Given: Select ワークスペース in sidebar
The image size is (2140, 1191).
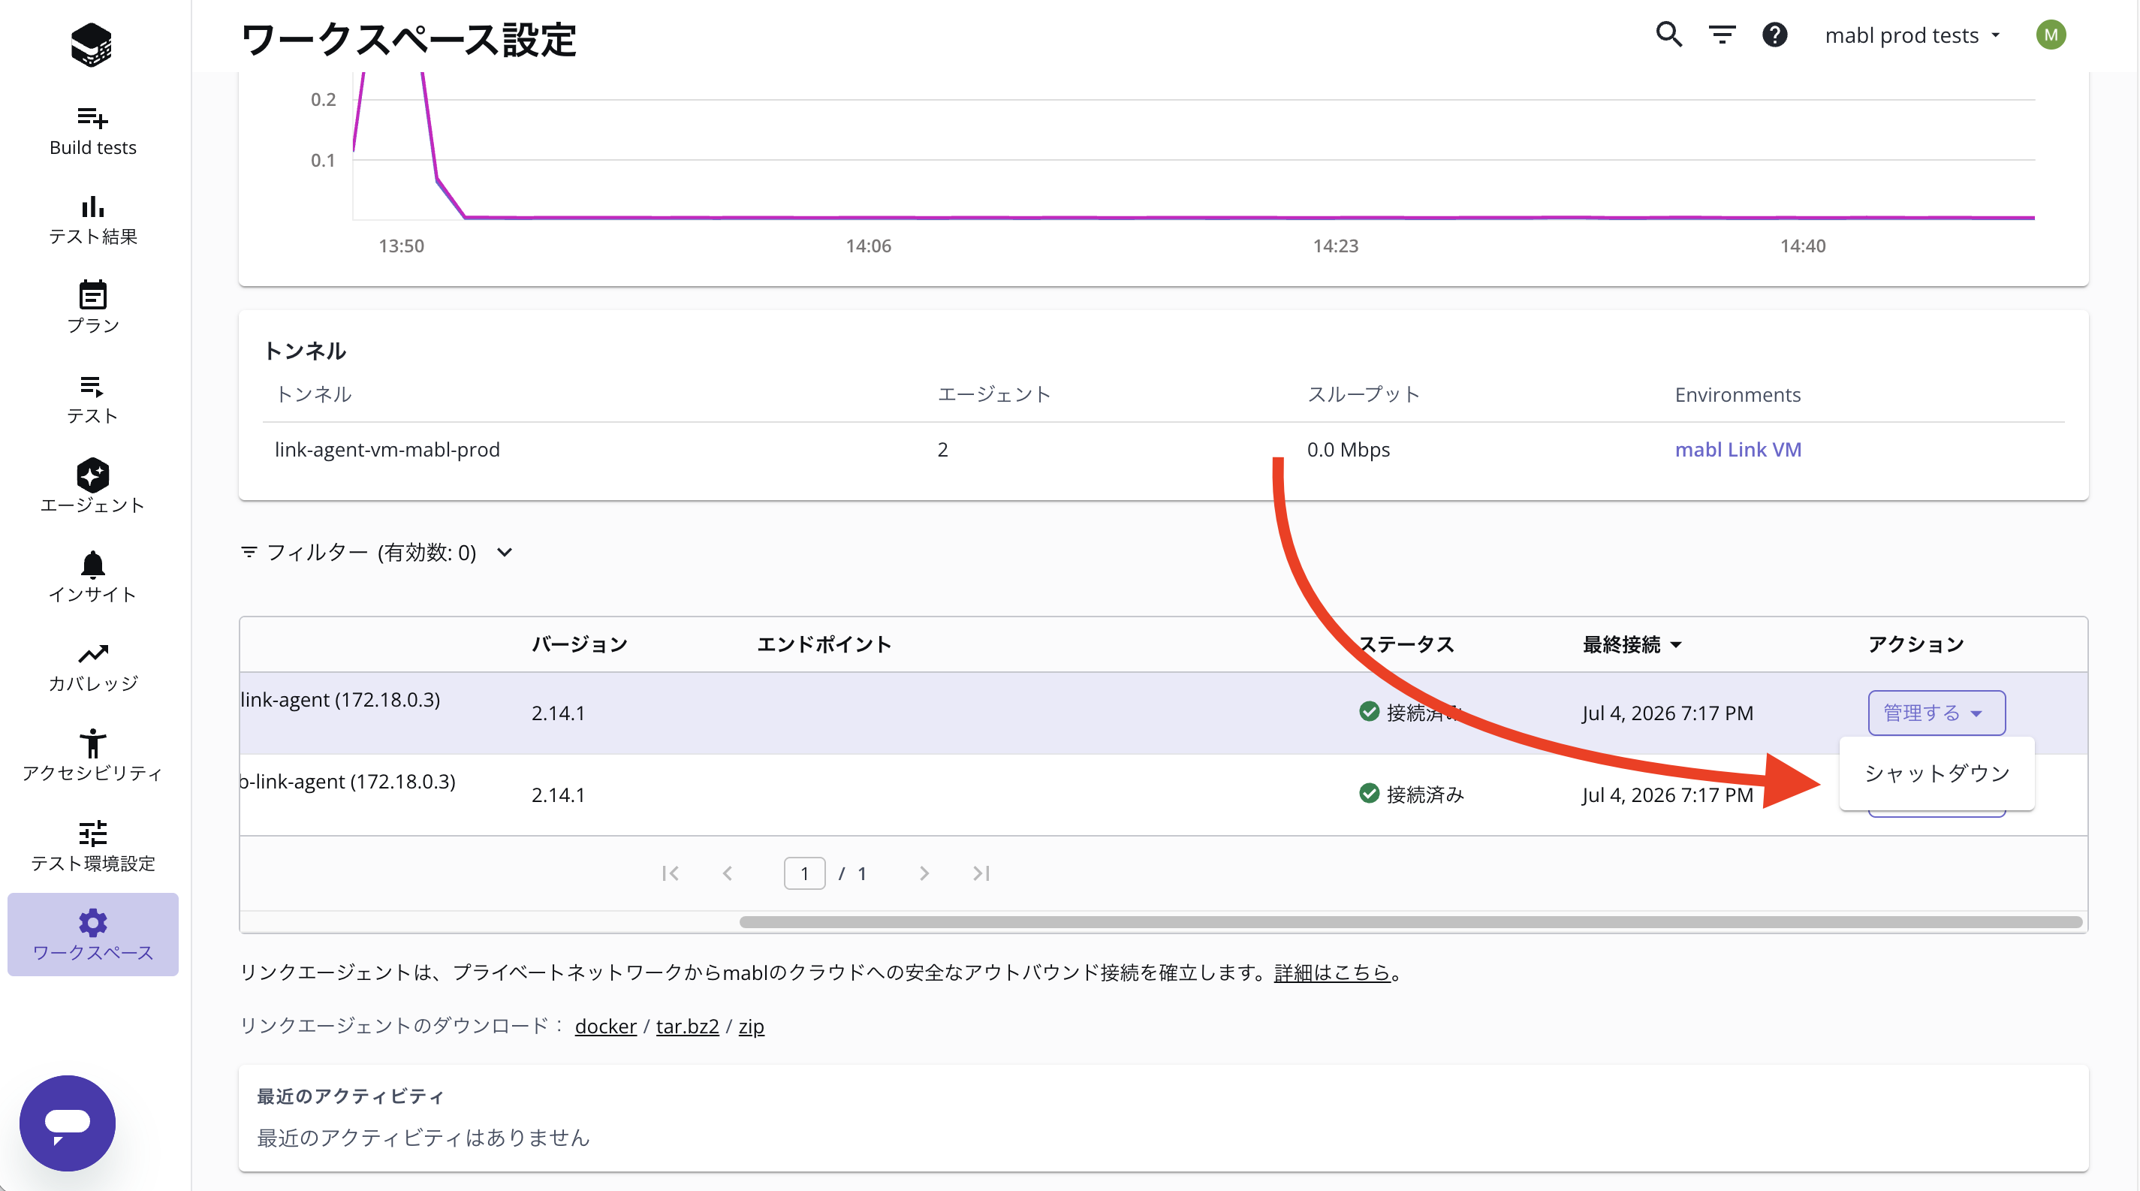Looking at the screenshot, I should tap(92, 934).
